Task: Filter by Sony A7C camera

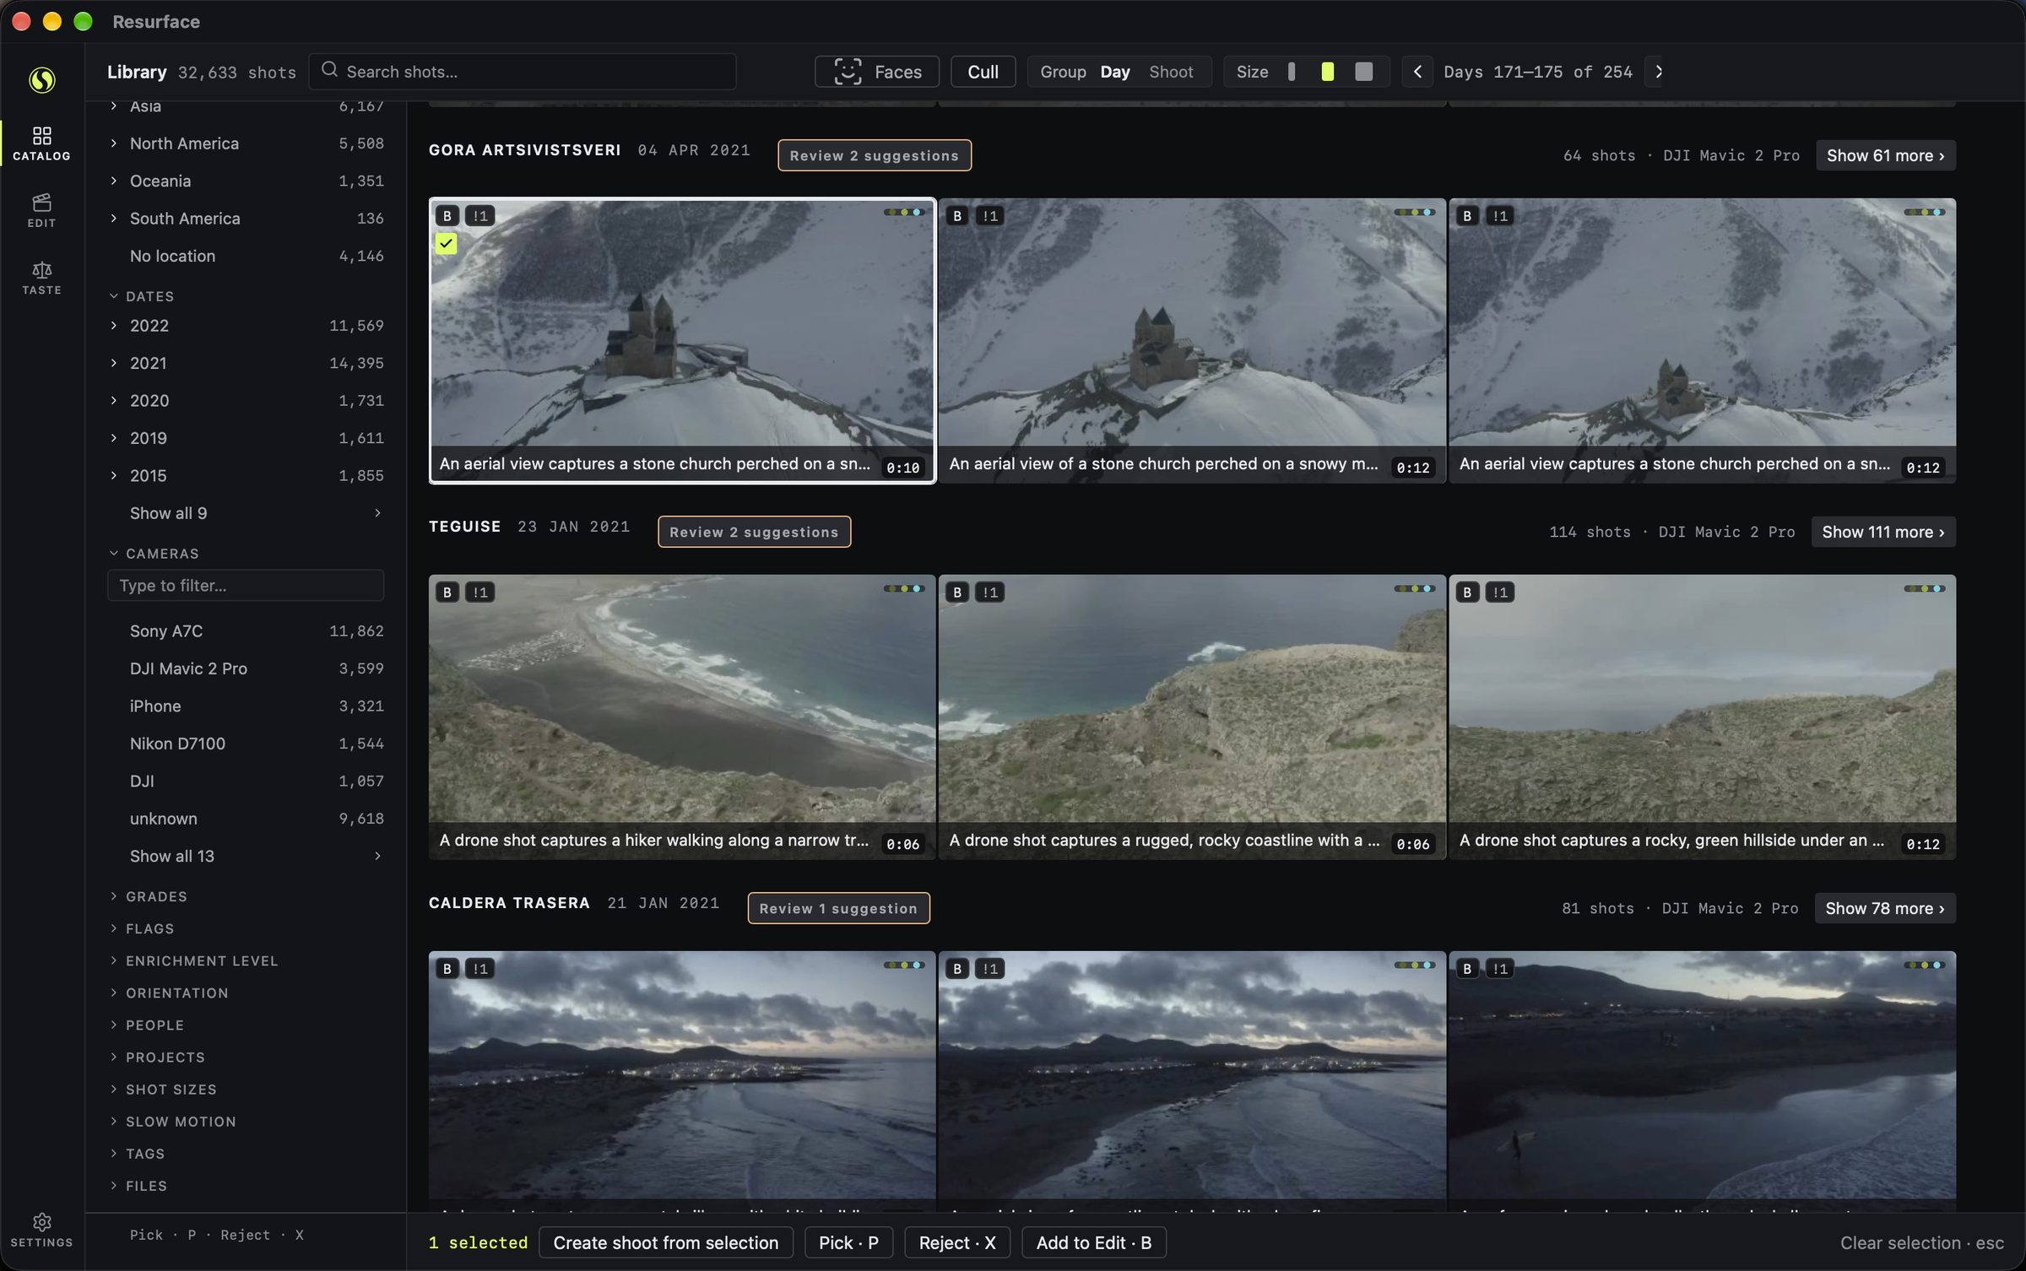Action: 246,631
